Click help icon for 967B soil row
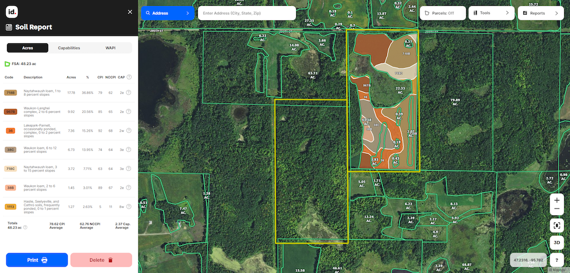The width and height of the screenshot is (570, 273). pos(129,112)
